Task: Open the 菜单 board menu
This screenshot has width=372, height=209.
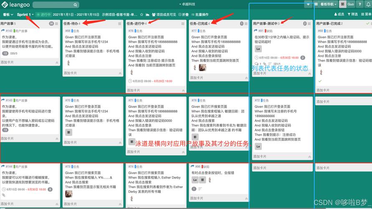Action: (366, 14)
